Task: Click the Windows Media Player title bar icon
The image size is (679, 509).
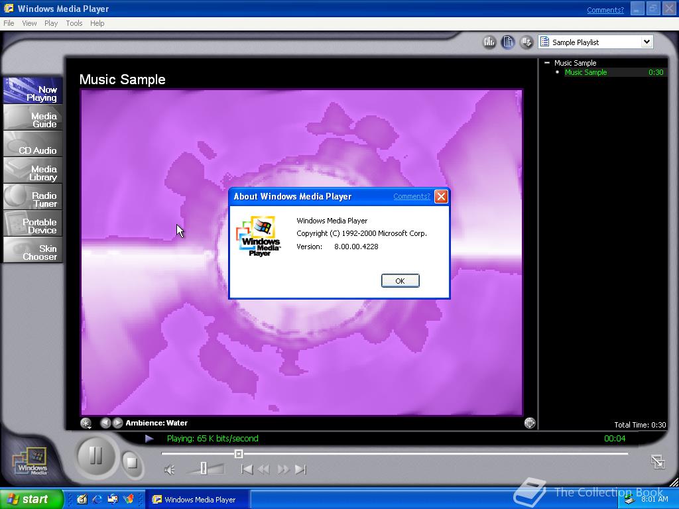Action: tap(9, 8)
